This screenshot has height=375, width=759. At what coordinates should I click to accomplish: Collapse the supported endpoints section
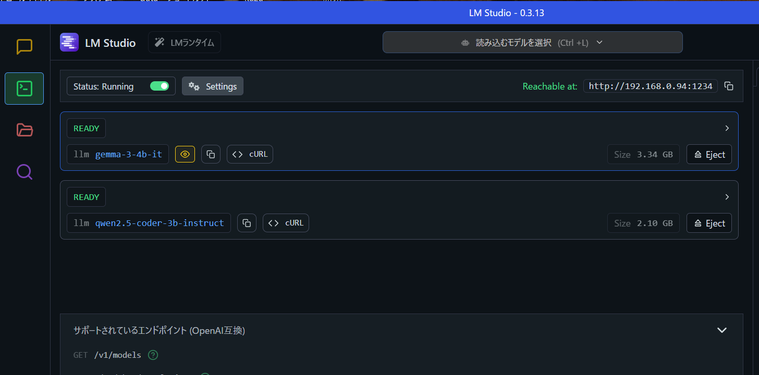click(x=722, y=330)
